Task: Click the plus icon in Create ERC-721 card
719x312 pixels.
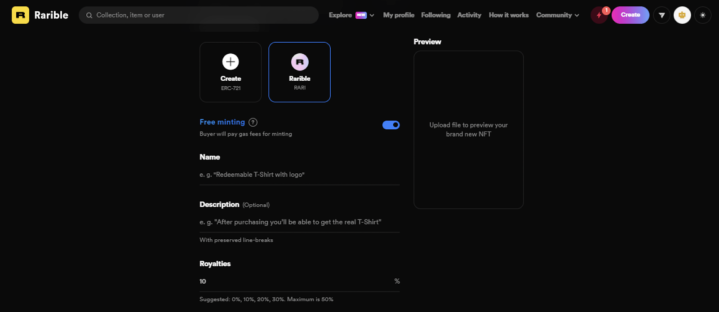Action: [x=231, y=62]
